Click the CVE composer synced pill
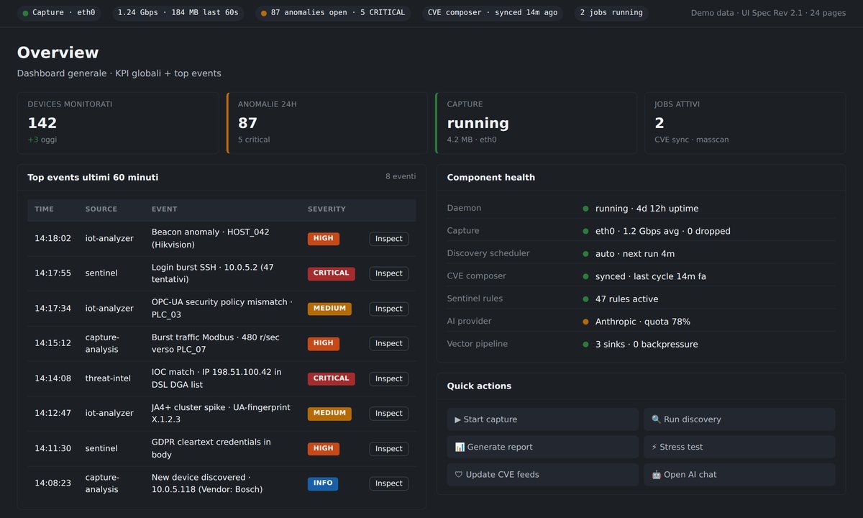863x518 pixels. tap(493, 13)
